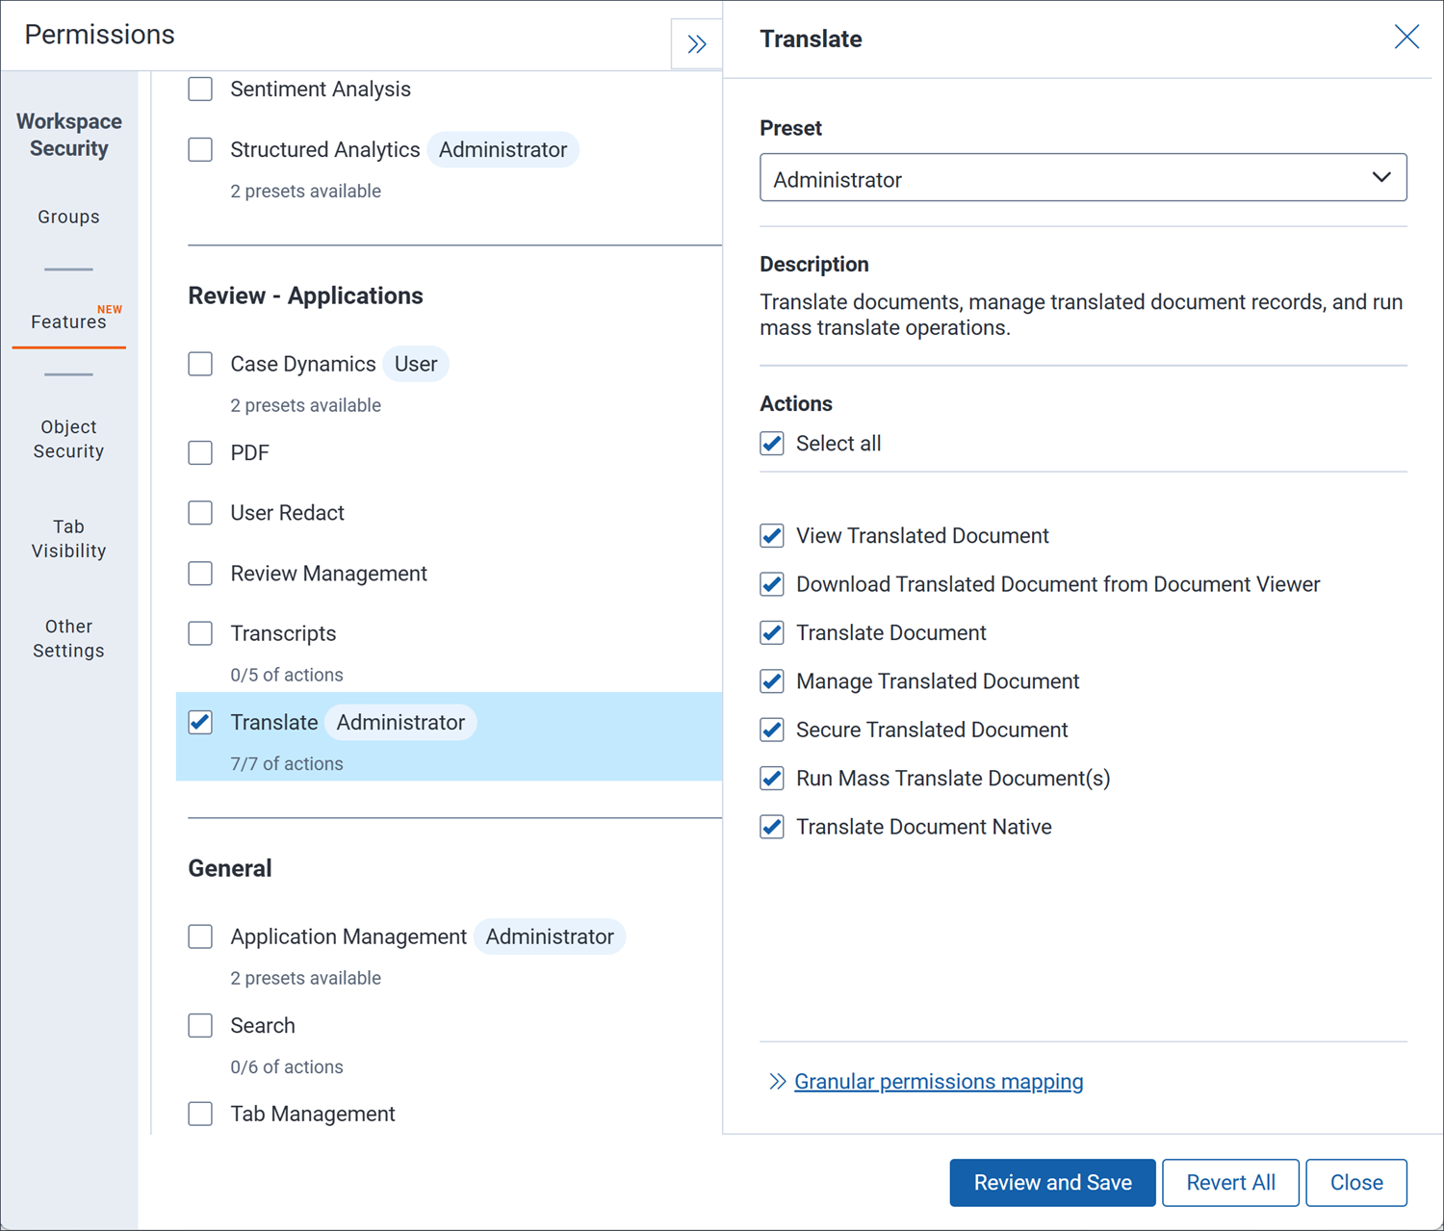
Task: Uncheck View Translated Document
Action: (x=772, y=536)
